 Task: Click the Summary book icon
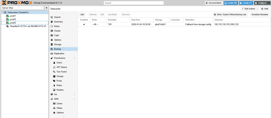point(52,22)
